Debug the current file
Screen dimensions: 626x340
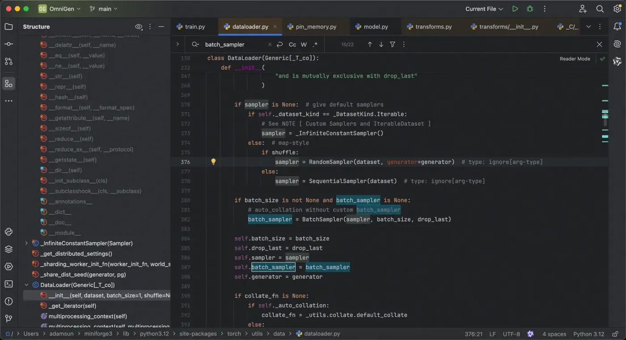click(530, 9)
